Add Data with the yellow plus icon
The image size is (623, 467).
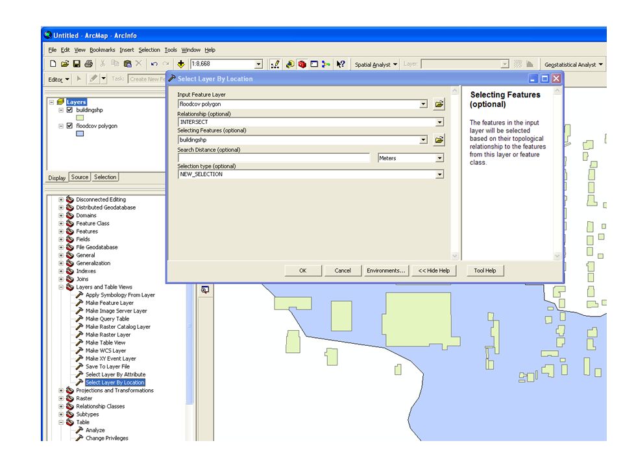pyautogui.click(x=181, y=64)
